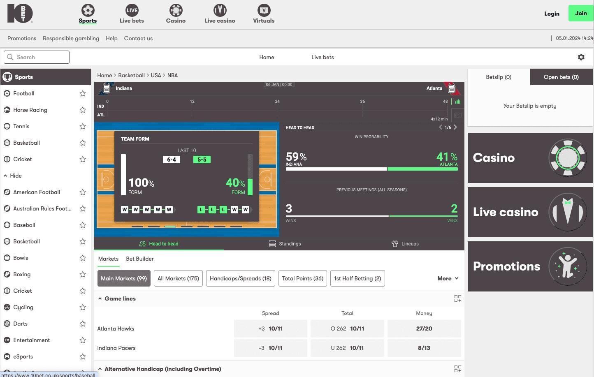Click the Atlanta team jersey icon
Viewport: 594px width, 377px height.
pos(451,88)
